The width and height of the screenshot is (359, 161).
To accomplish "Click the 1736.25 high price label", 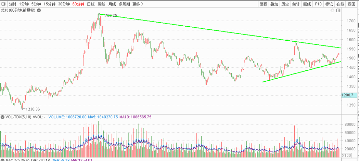I will 110,15.
